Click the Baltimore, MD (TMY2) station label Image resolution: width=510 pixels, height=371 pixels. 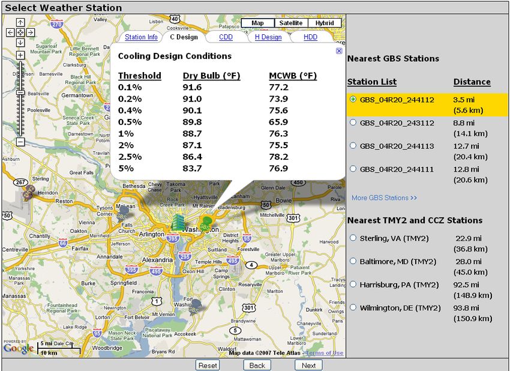[x=398, y=262]
